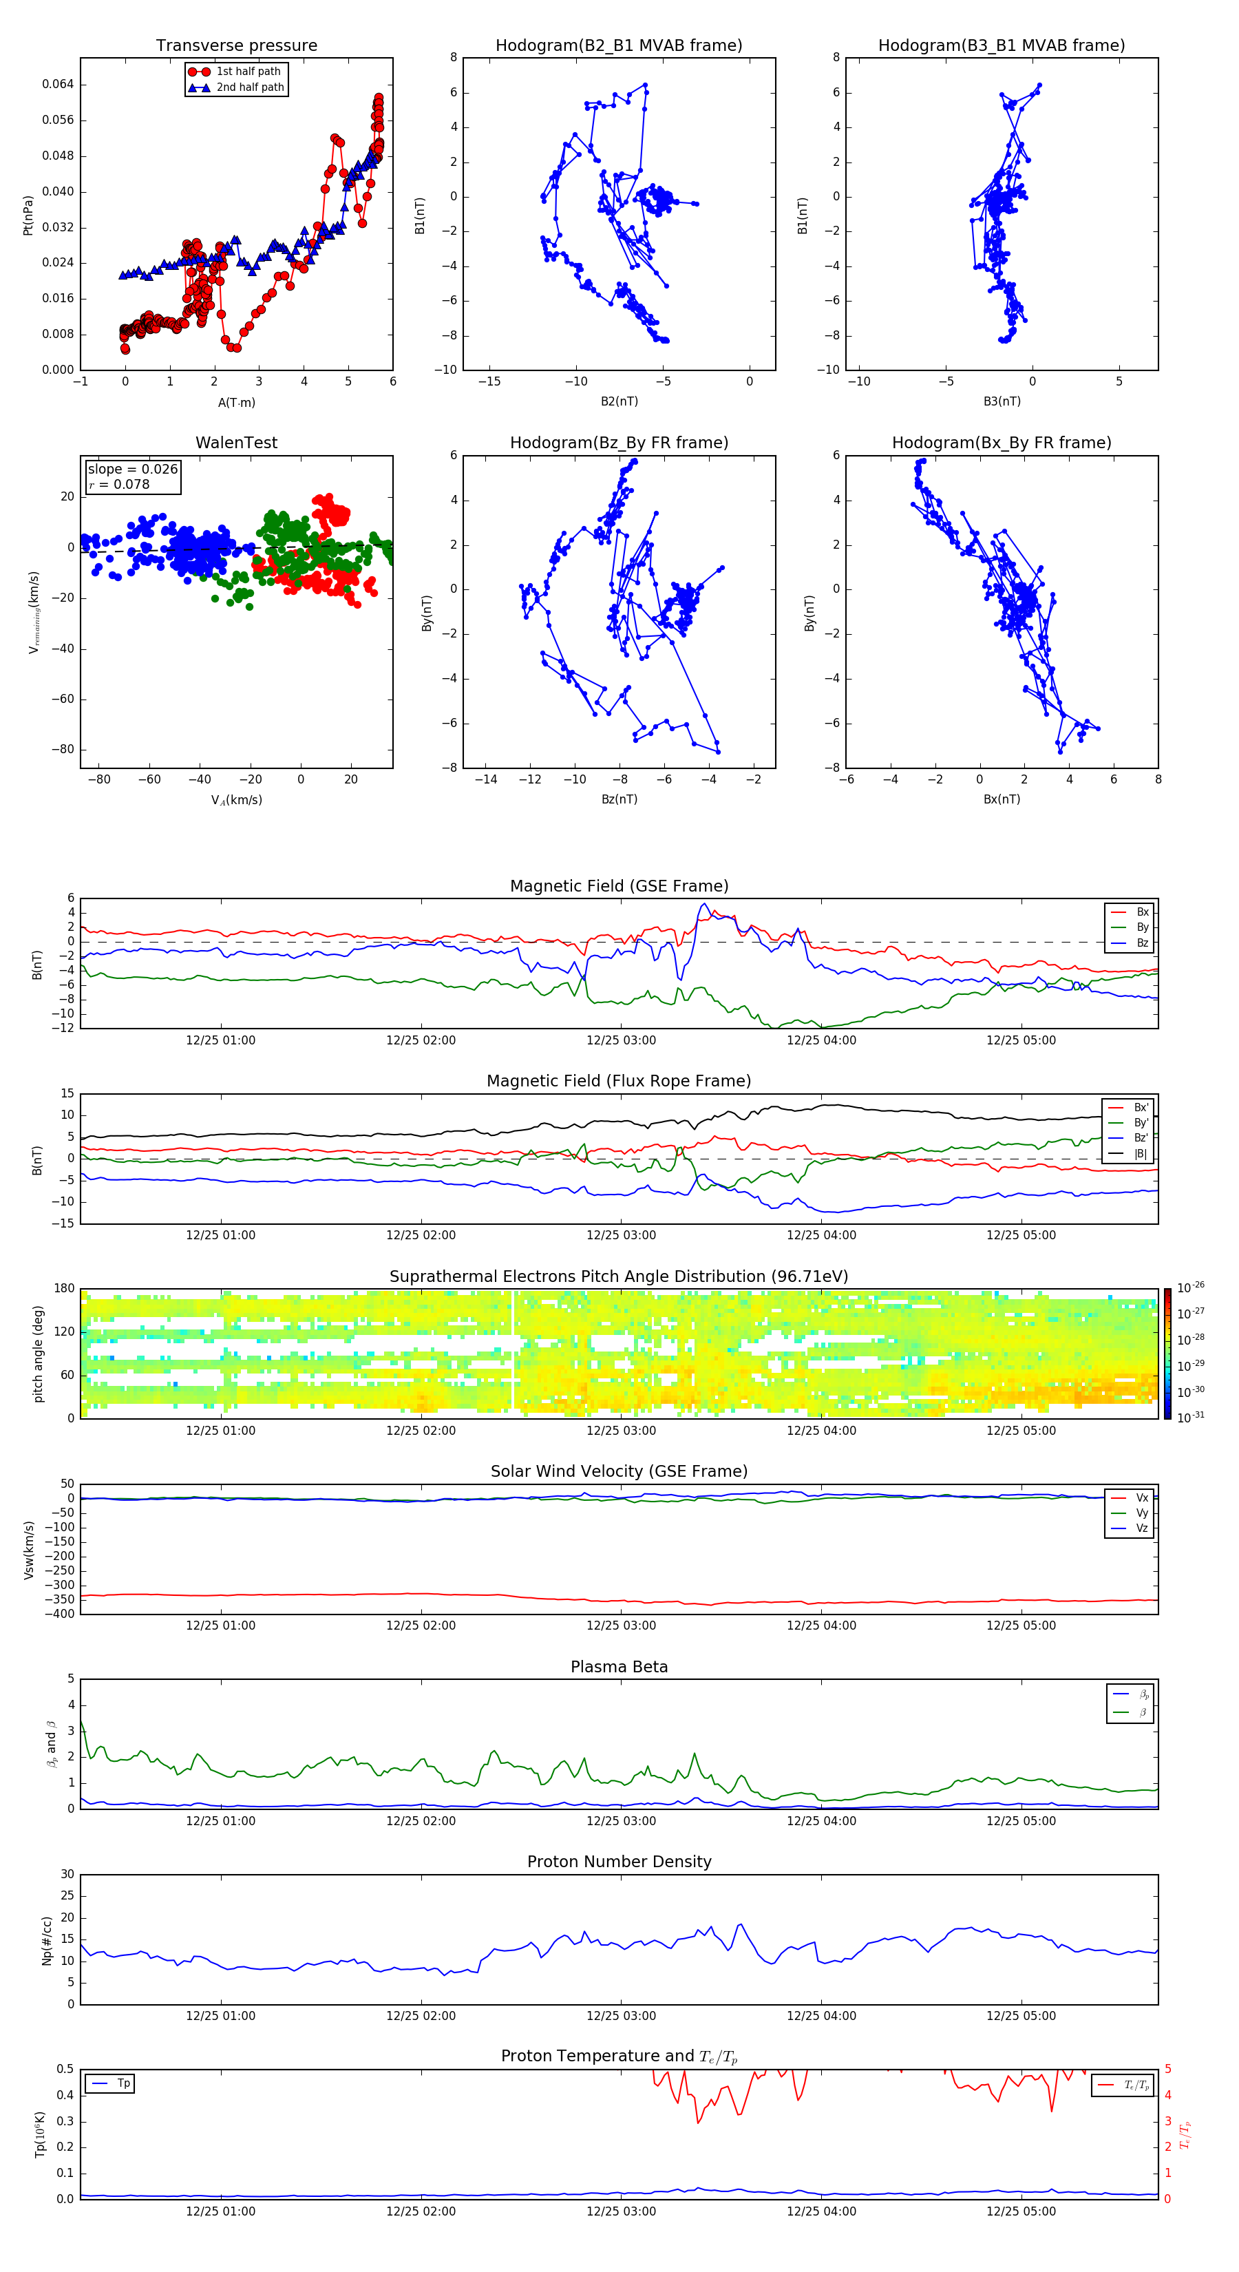The height and width of the screenshot is (2272, 1239).
Task: Click the "10^-26" colorbar label
Action: pos(1191,1287)
